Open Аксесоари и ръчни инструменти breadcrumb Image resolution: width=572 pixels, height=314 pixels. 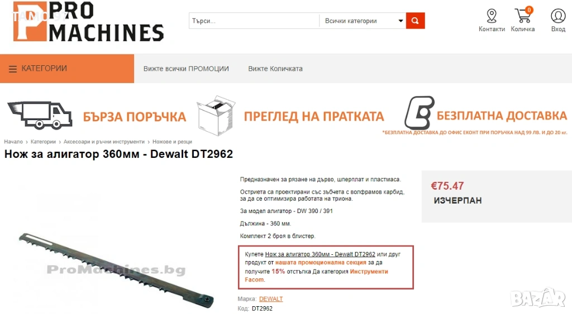(x=104, y=142)
